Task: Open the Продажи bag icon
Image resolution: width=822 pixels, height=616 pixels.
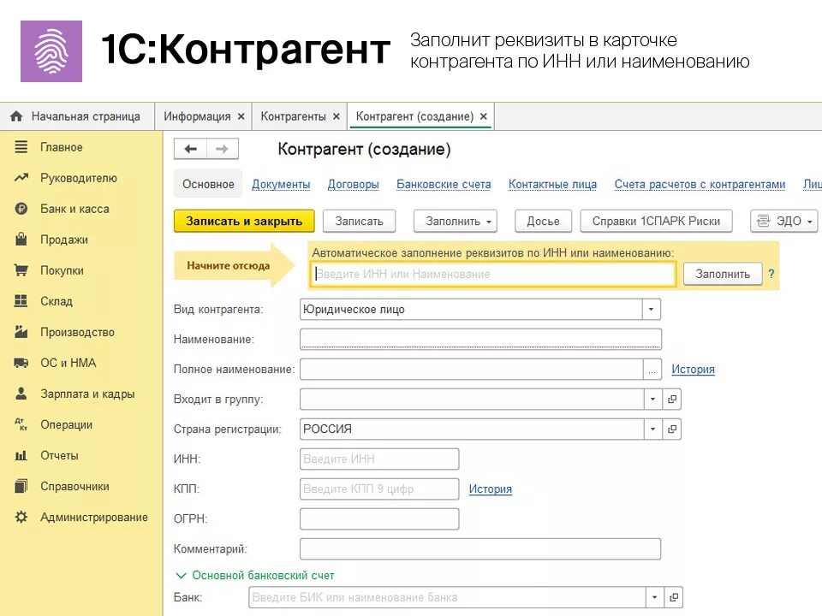Action: tap(21, 240)
